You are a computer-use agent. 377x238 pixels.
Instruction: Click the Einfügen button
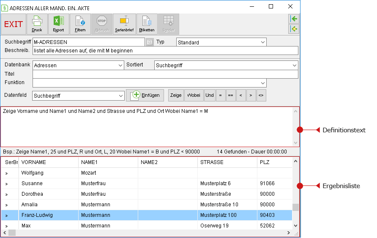tap(145, 95)
